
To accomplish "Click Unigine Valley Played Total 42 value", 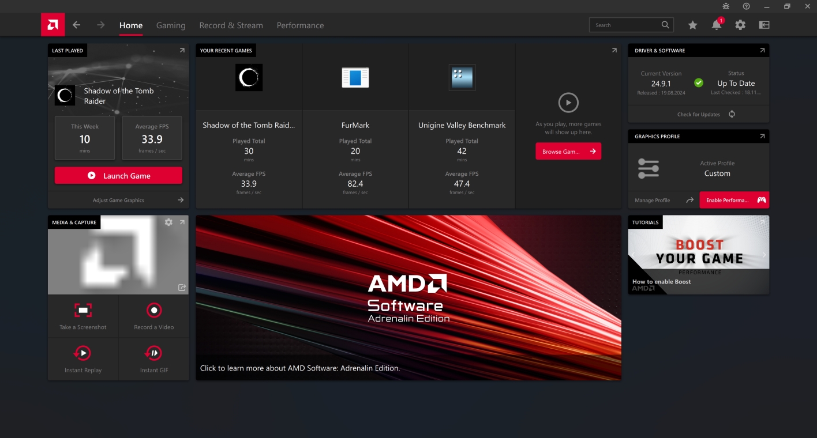I will tap(462, 151).
